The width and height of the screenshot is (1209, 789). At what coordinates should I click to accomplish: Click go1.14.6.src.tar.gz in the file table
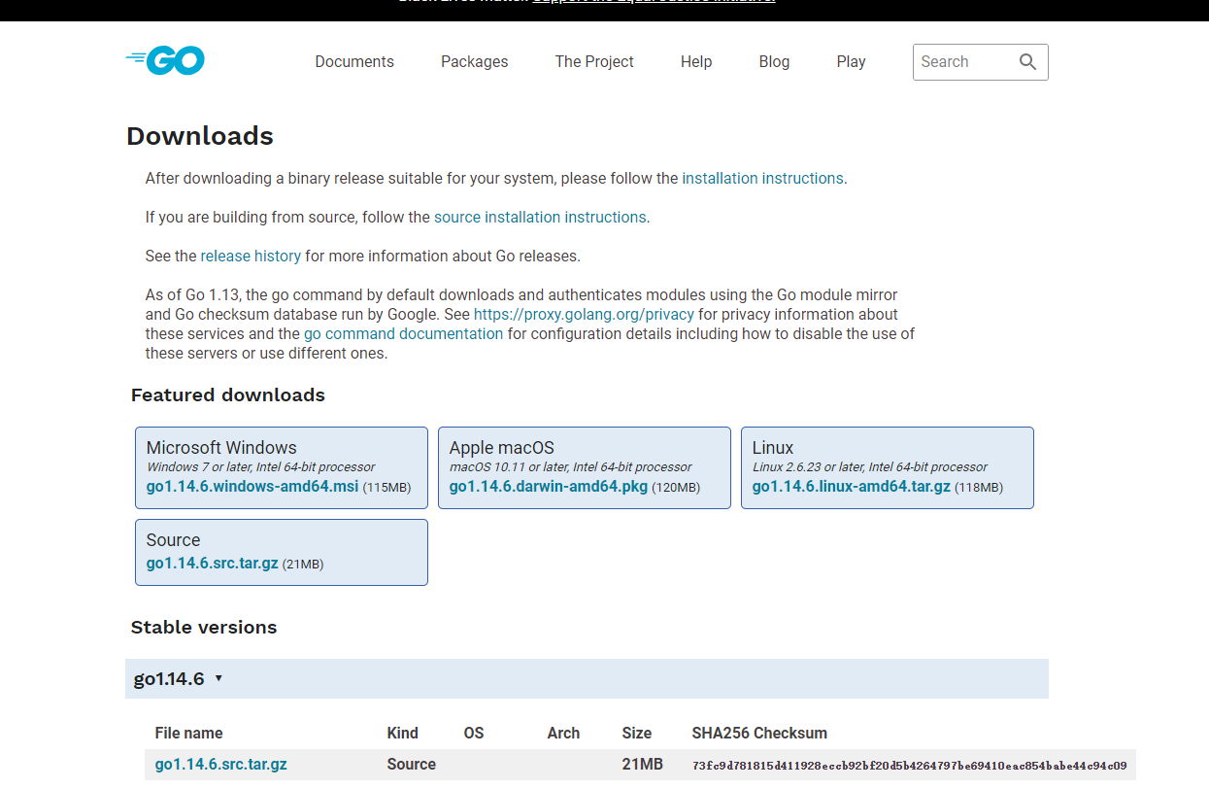[x=221, y=764]
